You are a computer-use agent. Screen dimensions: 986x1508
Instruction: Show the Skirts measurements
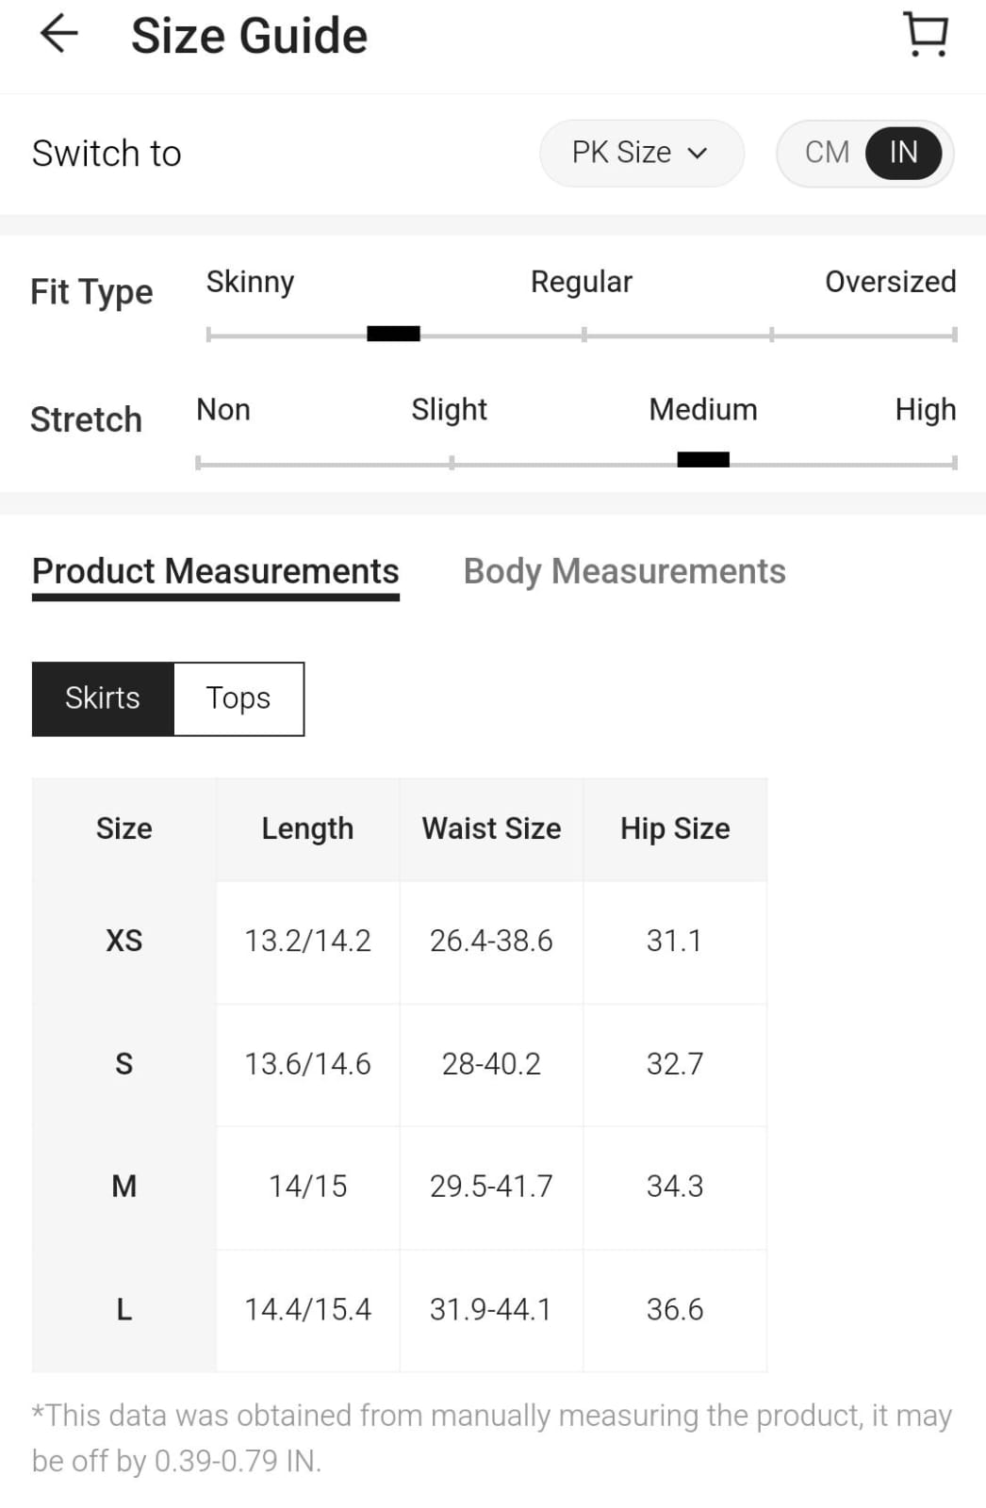tap(103, 698)
